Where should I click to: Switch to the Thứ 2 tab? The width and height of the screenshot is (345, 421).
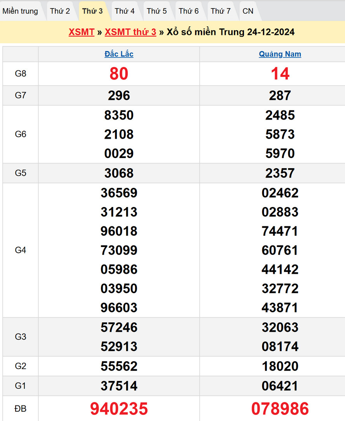tap(60, 11)
